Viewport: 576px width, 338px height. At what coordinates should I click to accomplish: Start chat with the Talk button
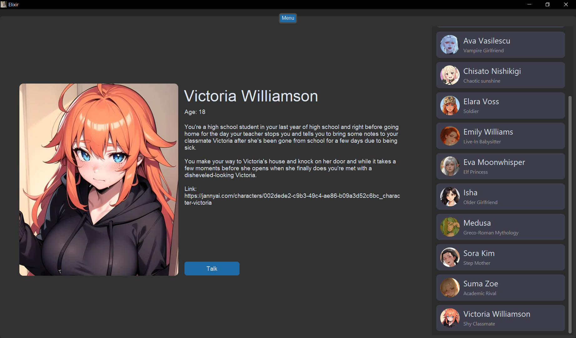point(212,269)
